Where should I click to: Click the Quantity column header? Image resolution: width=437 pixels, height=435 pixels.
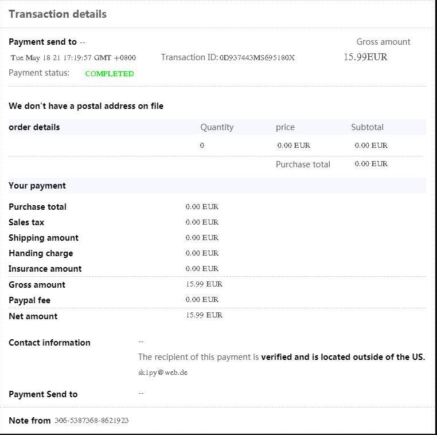point(217,127)
